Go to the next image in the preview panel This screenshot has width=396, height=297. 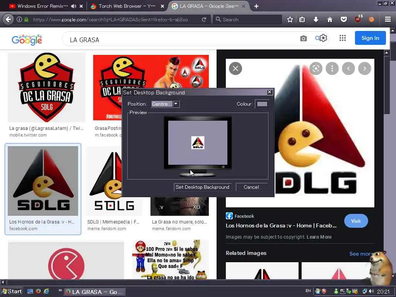[x=364, y=68]
